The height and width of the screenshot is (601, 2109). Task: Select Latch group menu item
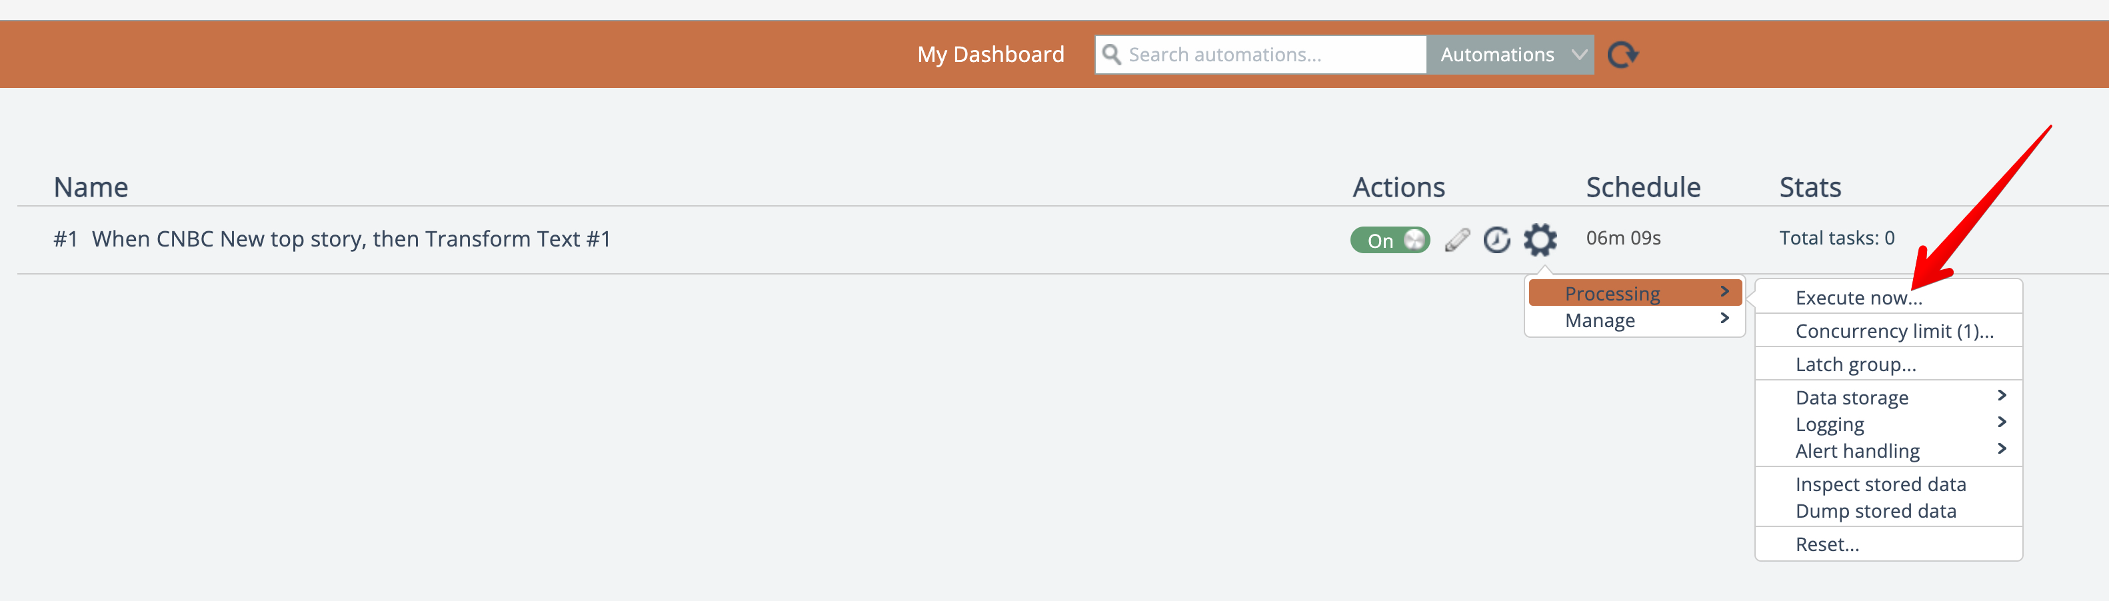[1855, 364]
